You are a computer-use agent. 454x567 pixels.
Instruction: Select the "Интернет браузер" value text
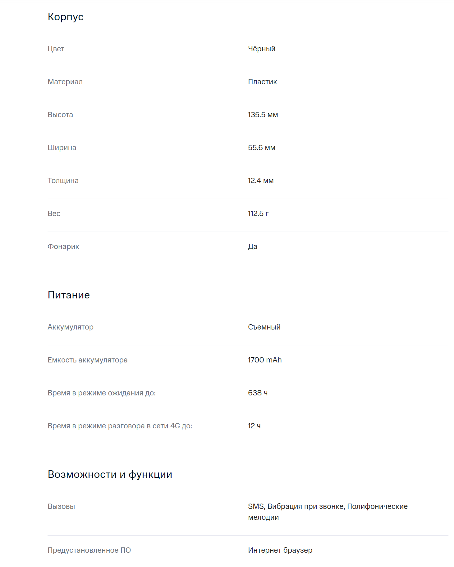tap(280, 550)
